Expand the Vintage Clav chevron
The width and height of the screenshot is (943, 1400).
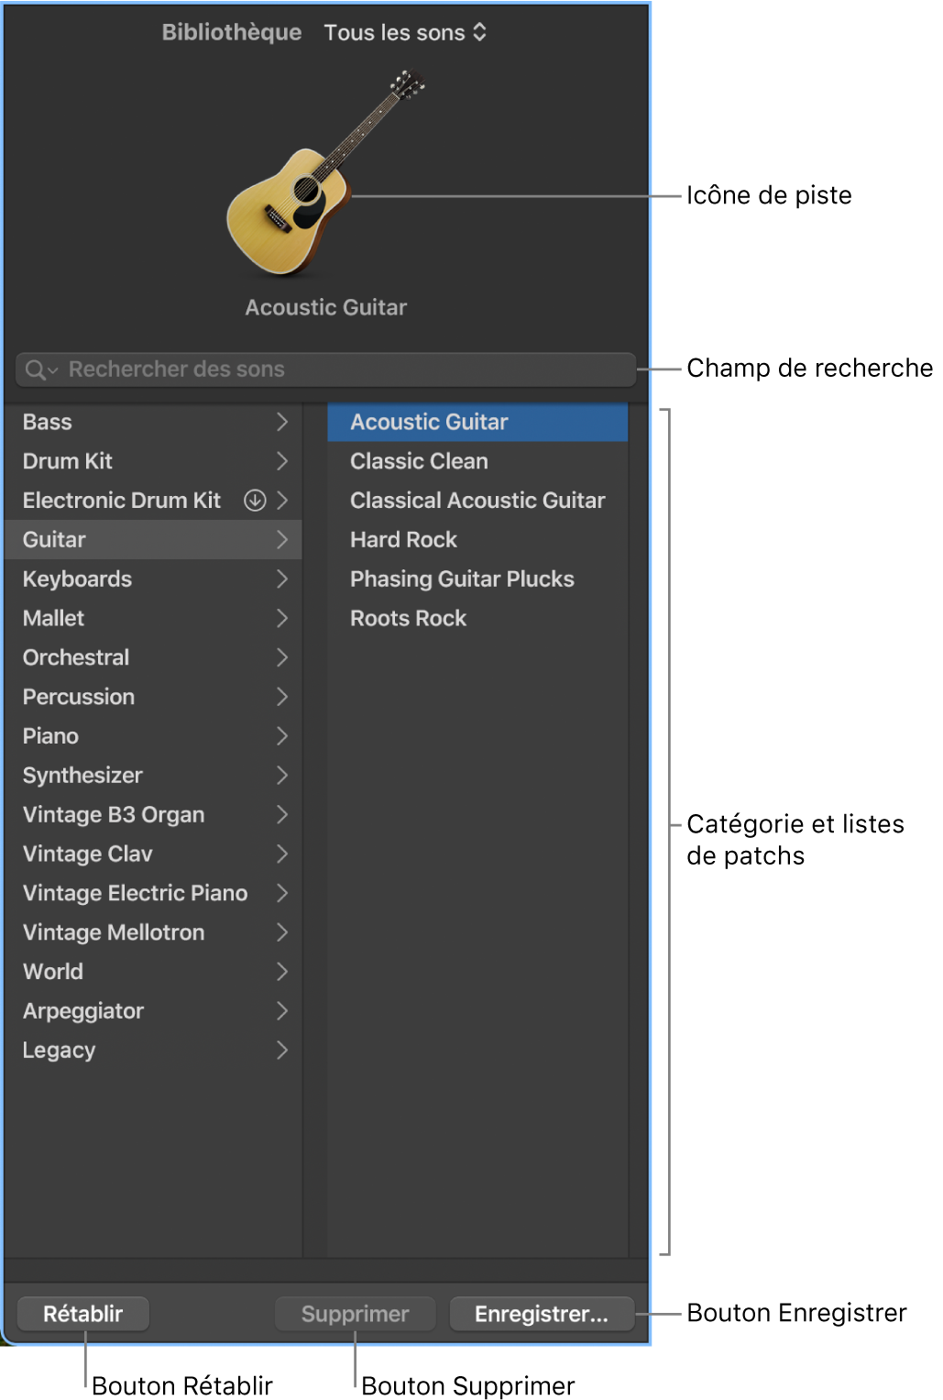[x=282, y=854]
